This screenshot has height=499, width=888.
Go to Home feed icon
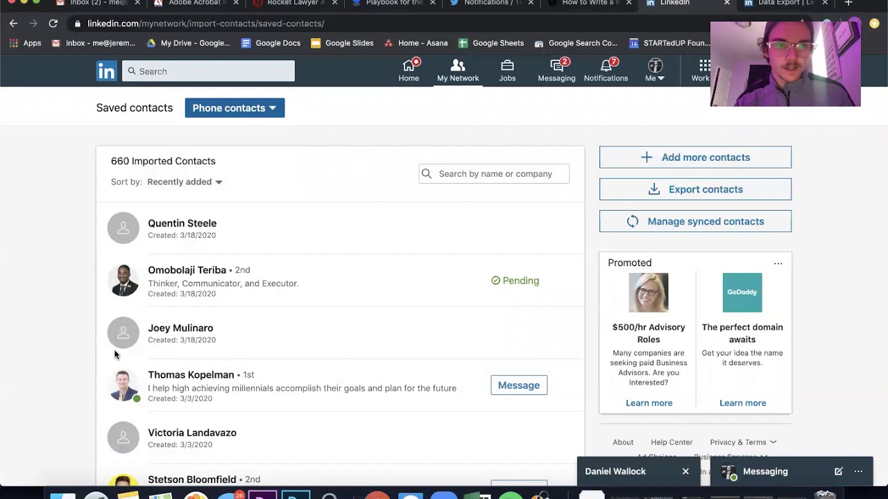click(409, 71)
